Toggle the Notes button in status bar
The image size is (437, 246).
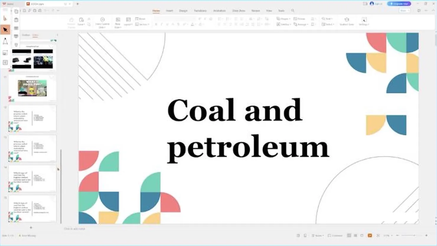318,236
